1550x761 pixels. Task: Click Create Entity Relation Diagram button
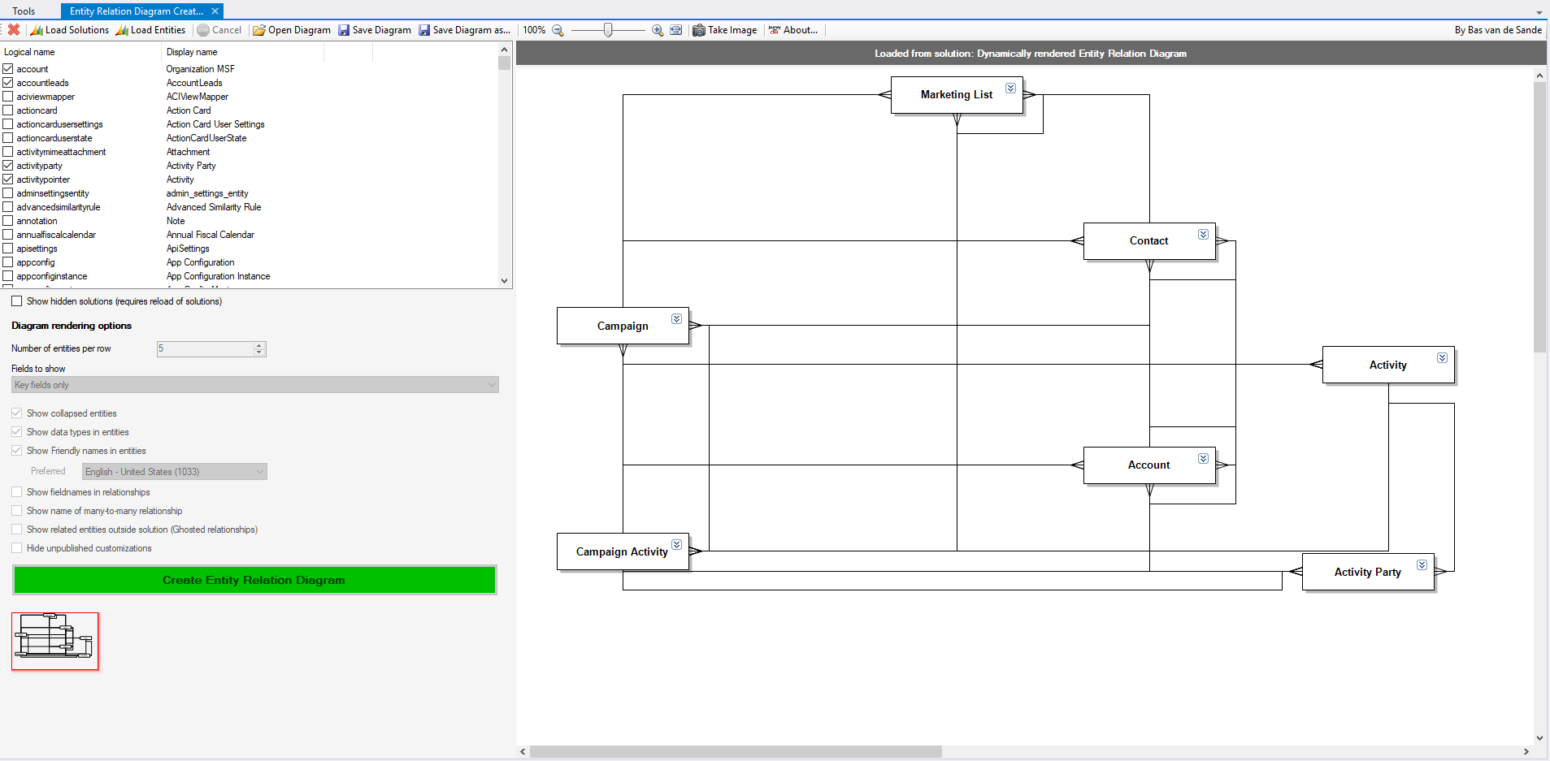(254, 580)
